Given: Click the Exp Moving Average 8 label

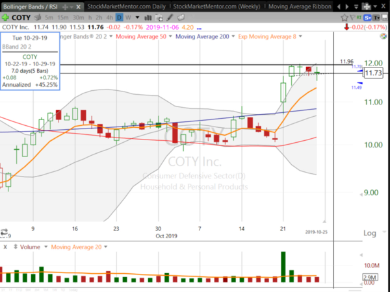Looking at the screenshot, I should [x=267, y=36].
